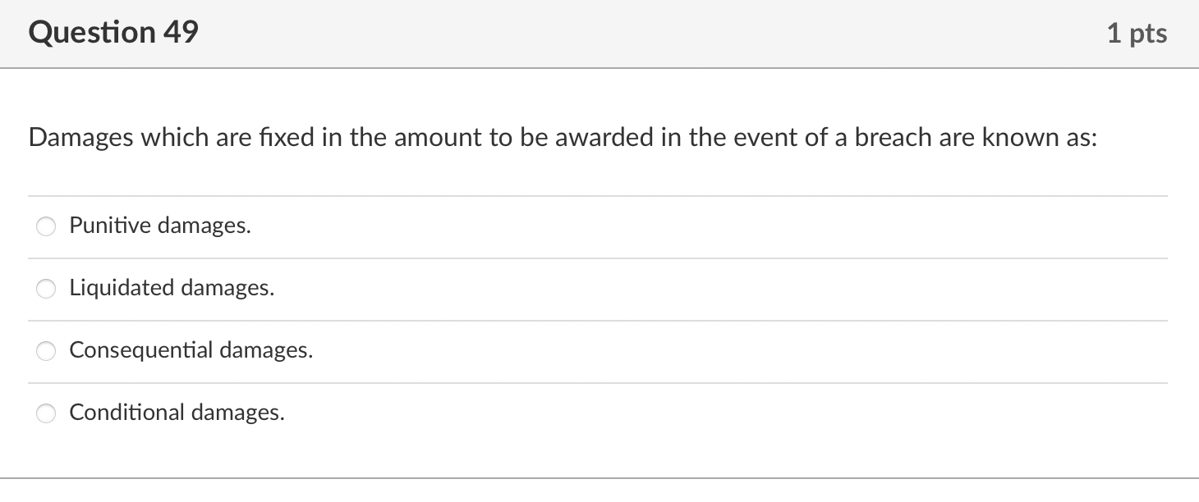Click the question header bar
Screen dimensions: 1199x502
[599, 33]
